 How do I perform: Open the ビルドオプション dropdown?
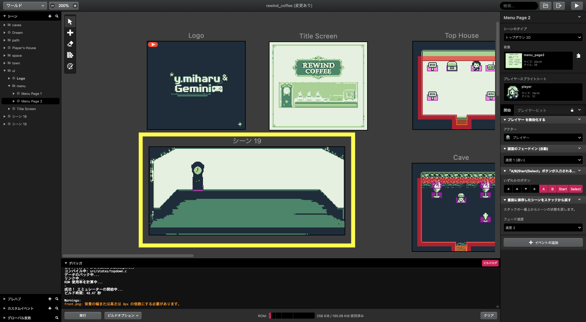coord(123,316)
